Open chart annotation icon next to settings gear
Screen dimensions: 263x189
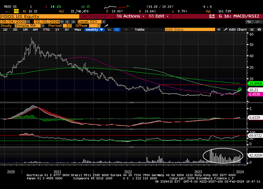(x=252, y=30)
